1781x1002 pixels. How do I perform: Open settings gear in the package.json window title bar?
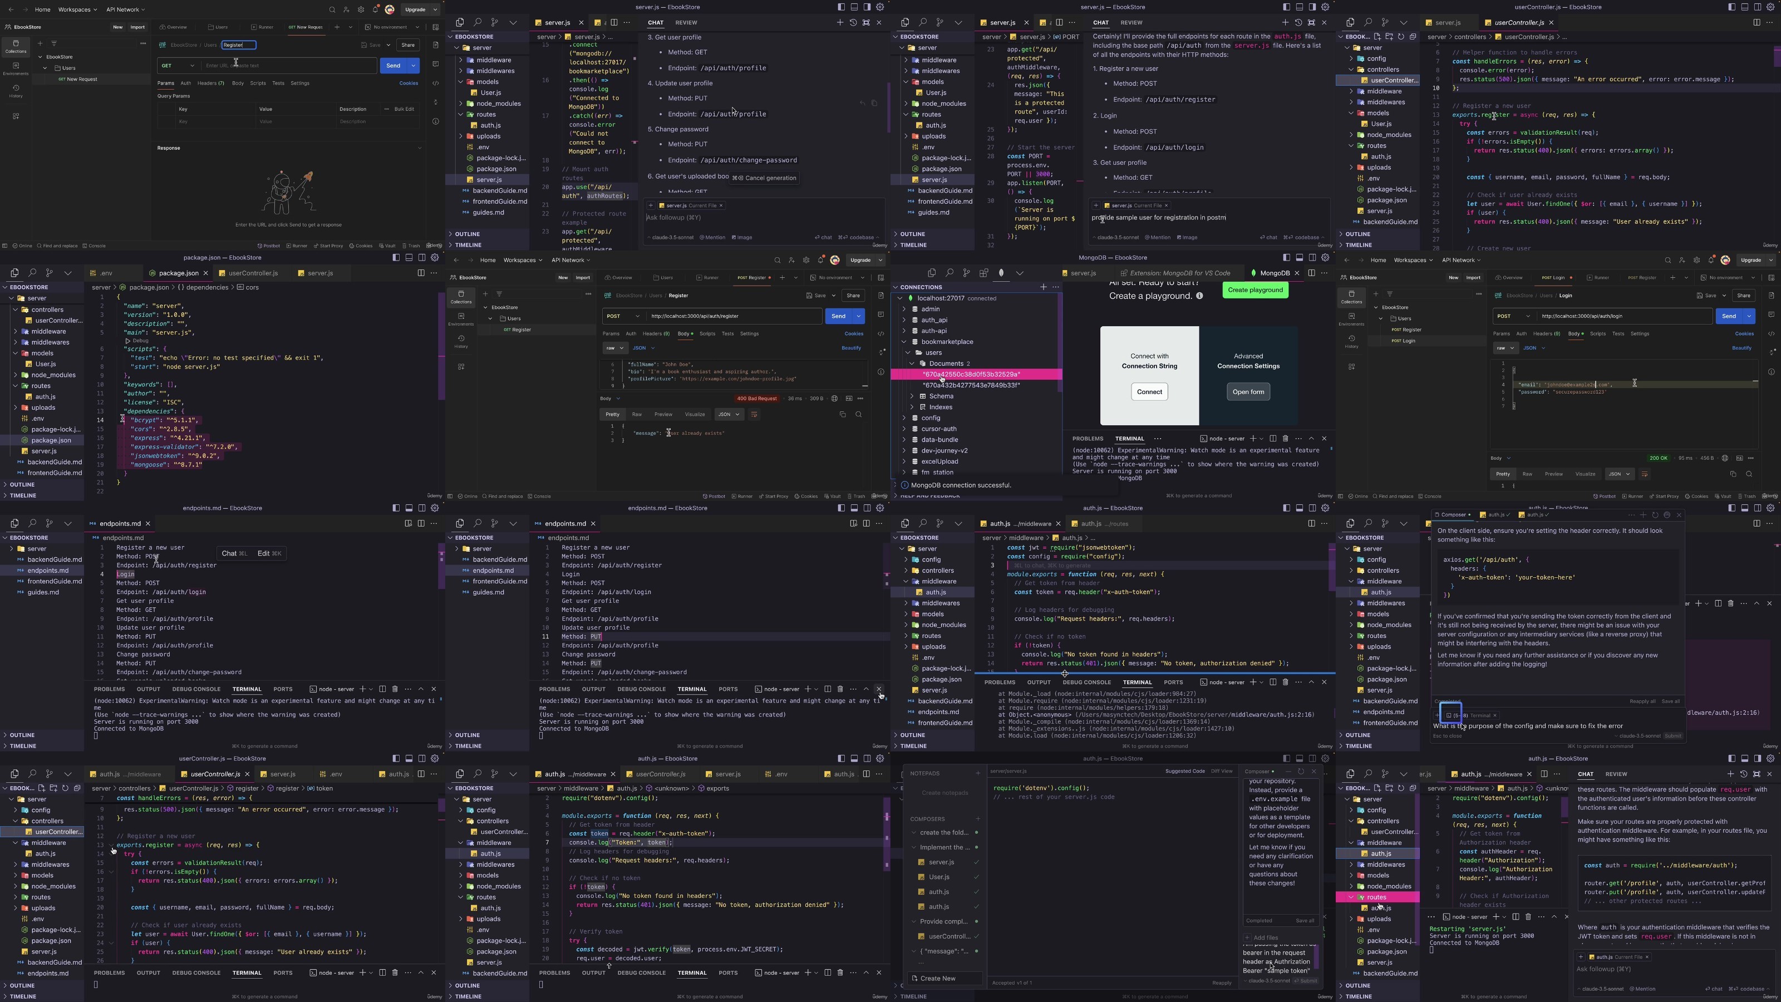pos(435,257)
